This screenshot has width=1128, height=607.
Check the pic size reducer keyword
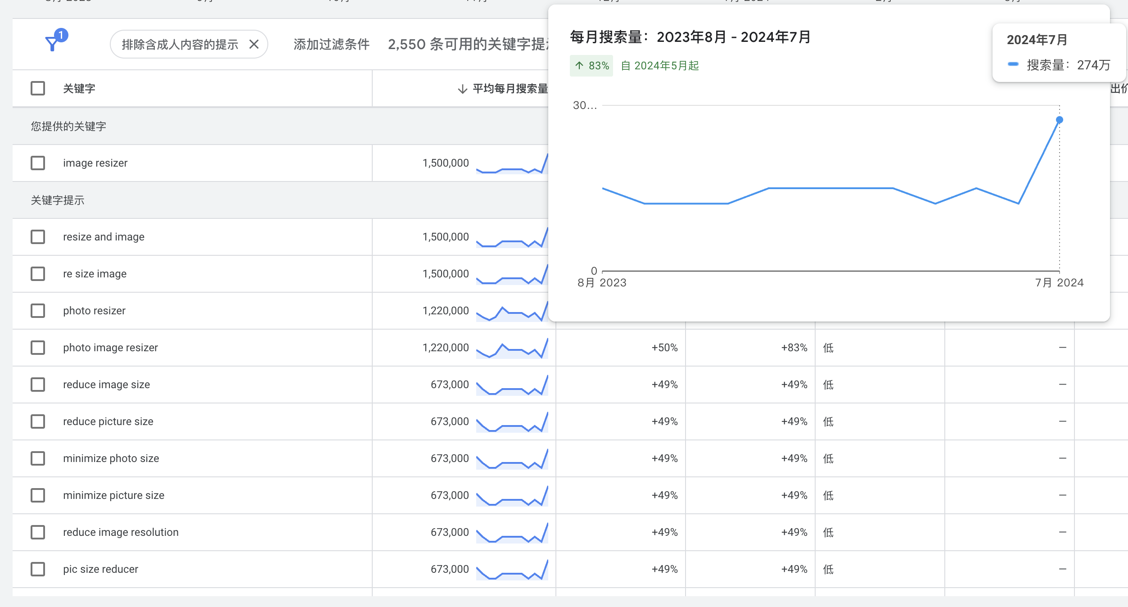(x=38, y=569)
